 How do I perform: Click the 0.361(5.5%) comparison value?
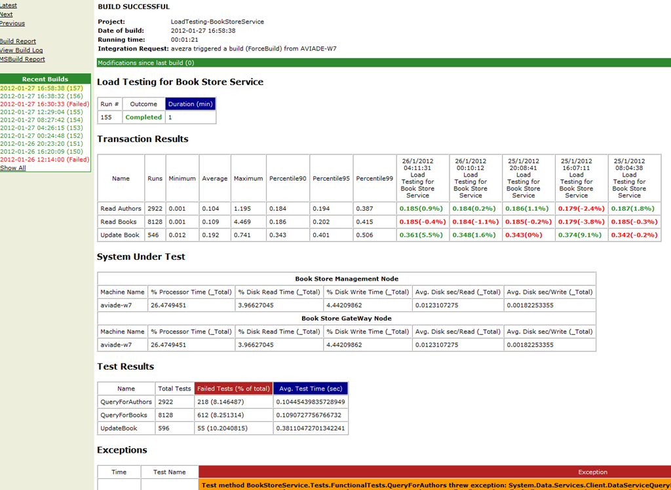point(421,235)
